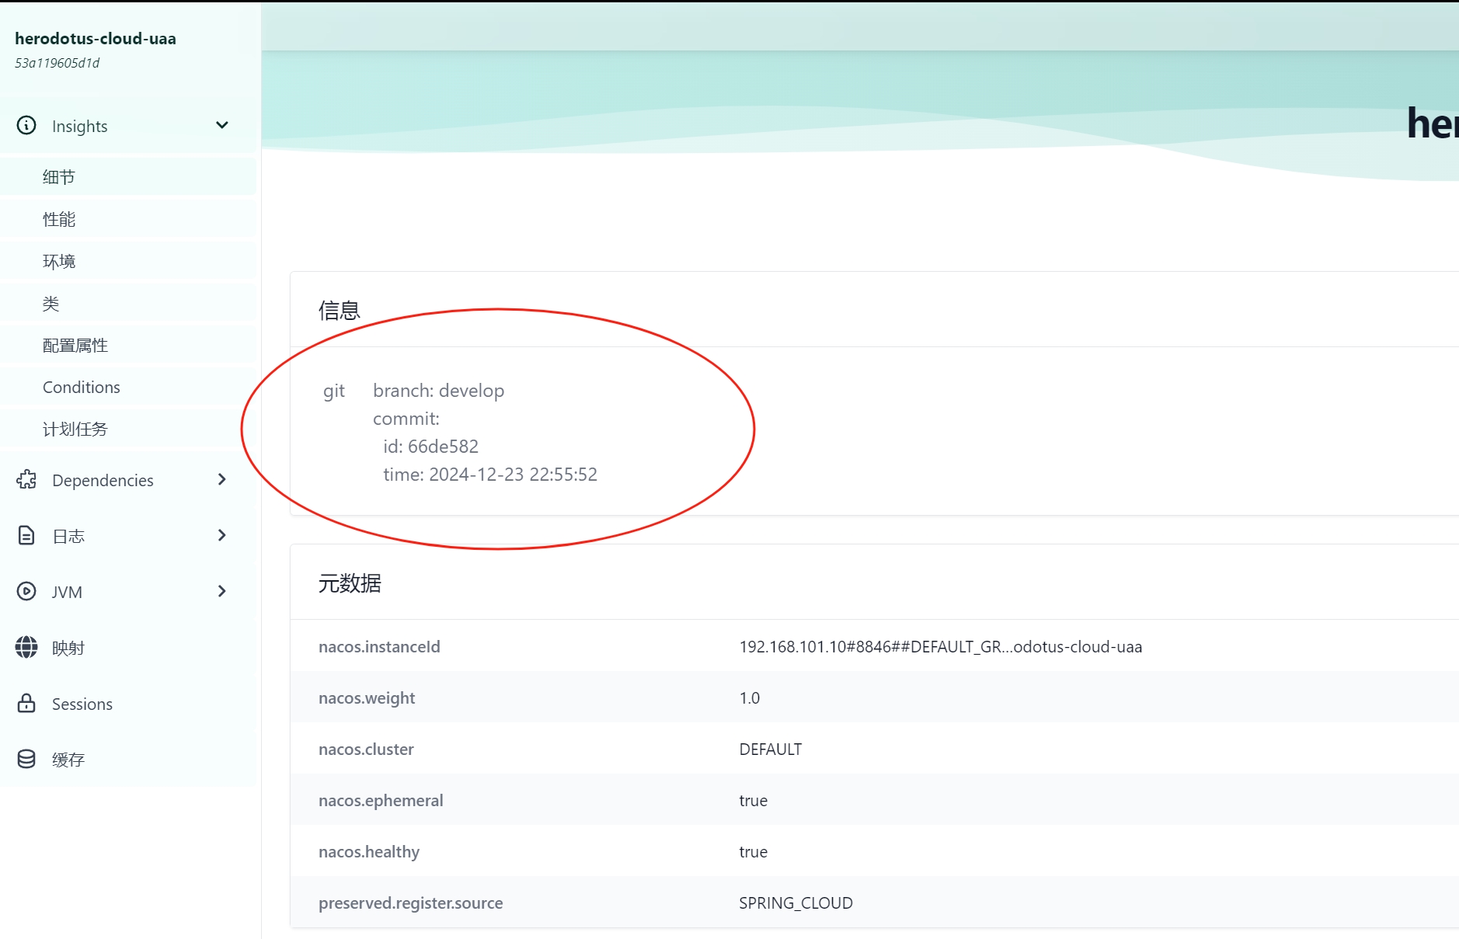This screenshot has width=1459, height=939.
Task: Expand the Dependencies section
Action: pos(222,479)
